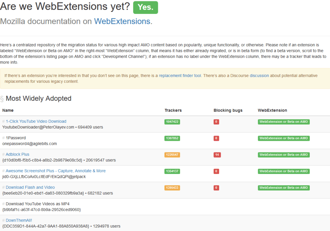Click the hash anchor before Adblock Plus
This screenshot has height=231, width=330.
point(3,154)
